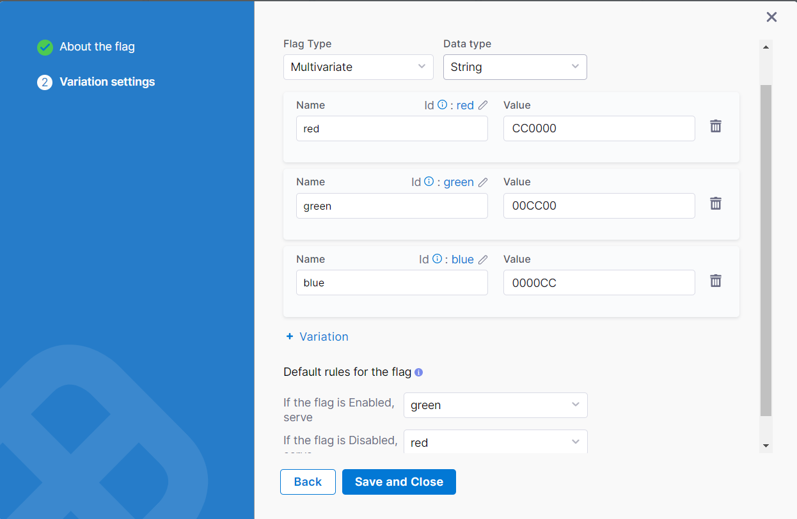This screenshot has width=797, height=519.
Task: Click Save and Close
Action: (x=399, y=482)
